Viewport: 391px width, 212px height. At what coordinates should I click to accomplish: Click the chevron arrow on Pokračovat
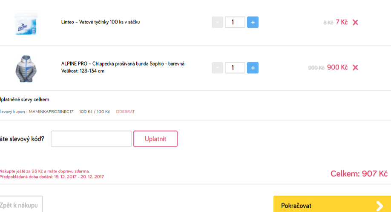click(379, 206)
